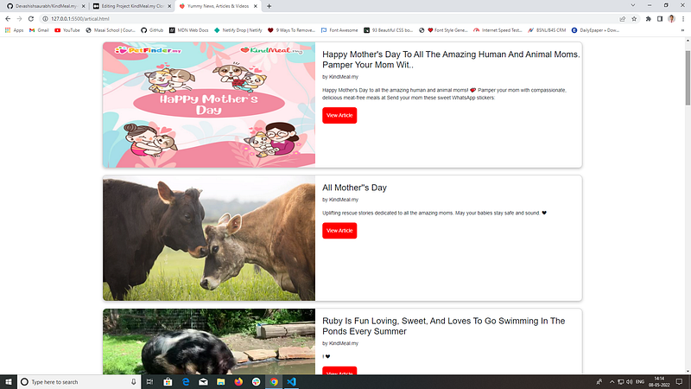This screenshot has width=691, height=389.
Task: Reload the current page
Action: pyautogui.click(x=31, y=19)
